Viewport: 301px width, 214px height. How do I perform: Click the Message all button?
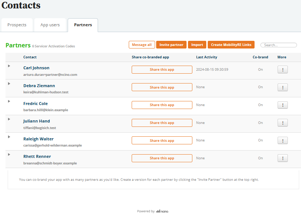point(142,45)
